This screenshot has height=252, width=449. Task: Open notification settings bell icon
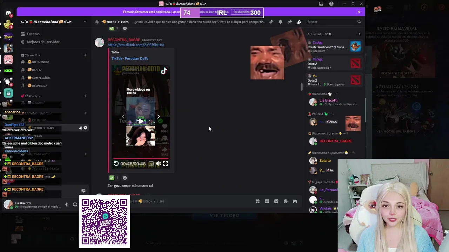tap(280, 22)
